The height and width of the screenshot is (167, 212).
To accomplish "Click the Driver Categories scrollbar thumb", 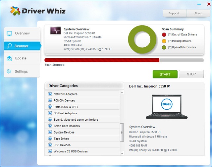I will point(122,133).
